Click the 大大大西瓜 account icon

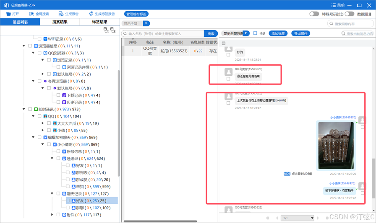coord(55,123)
